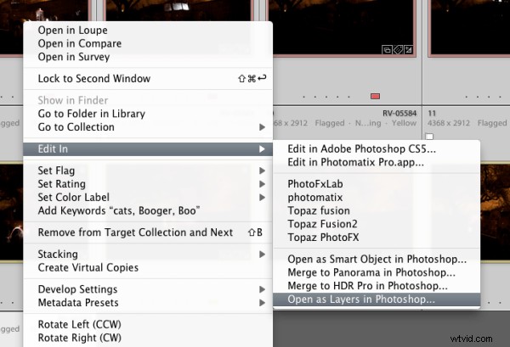Viewport: 510px width, 347px height.
Task: Select Merge to HDR Pro in Photoshop
Action: 360,286
